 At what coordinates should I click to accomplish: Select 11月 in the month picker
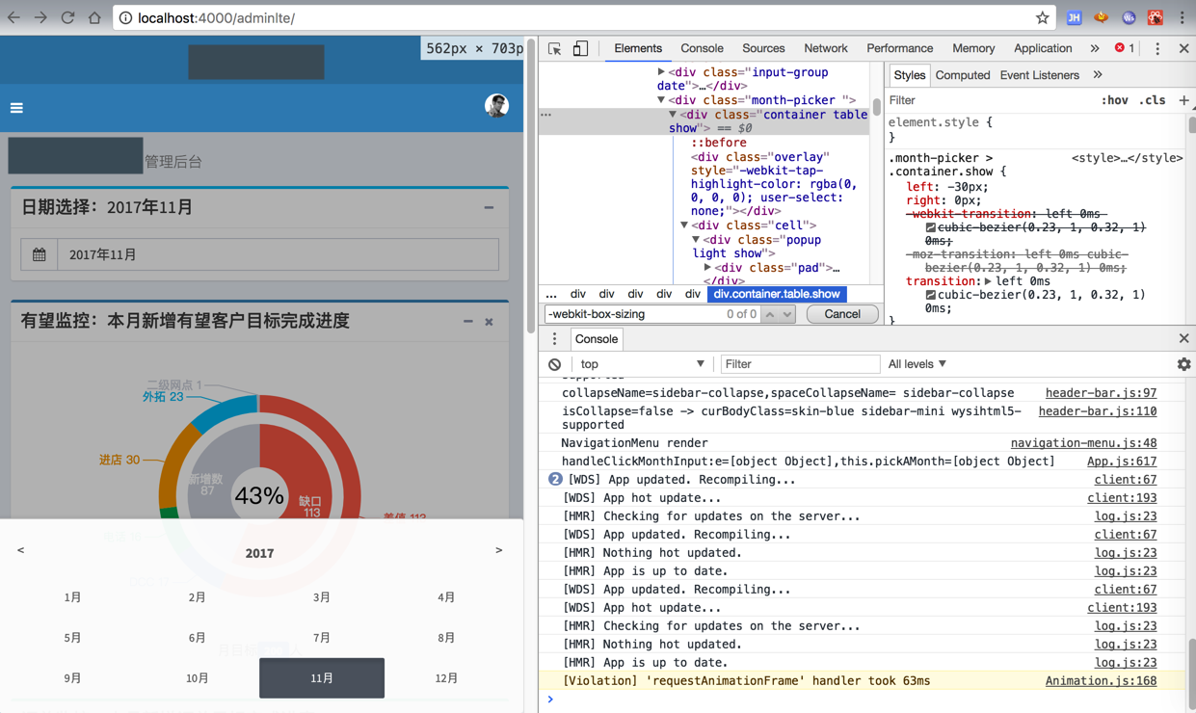point(322,678)
